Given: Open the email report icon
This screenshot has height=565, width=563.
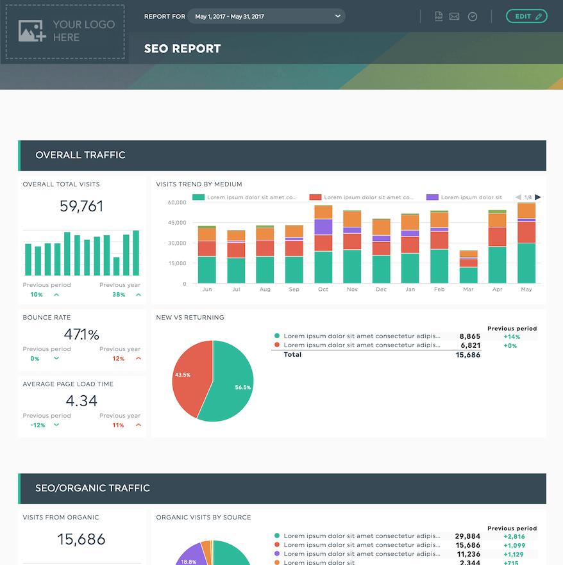Looking at the screenshot, I should 454,16.
